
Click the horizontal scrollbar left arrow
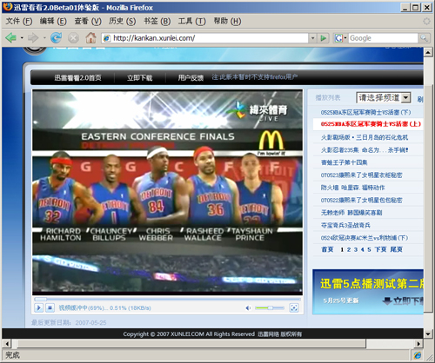pyautogui.click(x=7, y=344)
